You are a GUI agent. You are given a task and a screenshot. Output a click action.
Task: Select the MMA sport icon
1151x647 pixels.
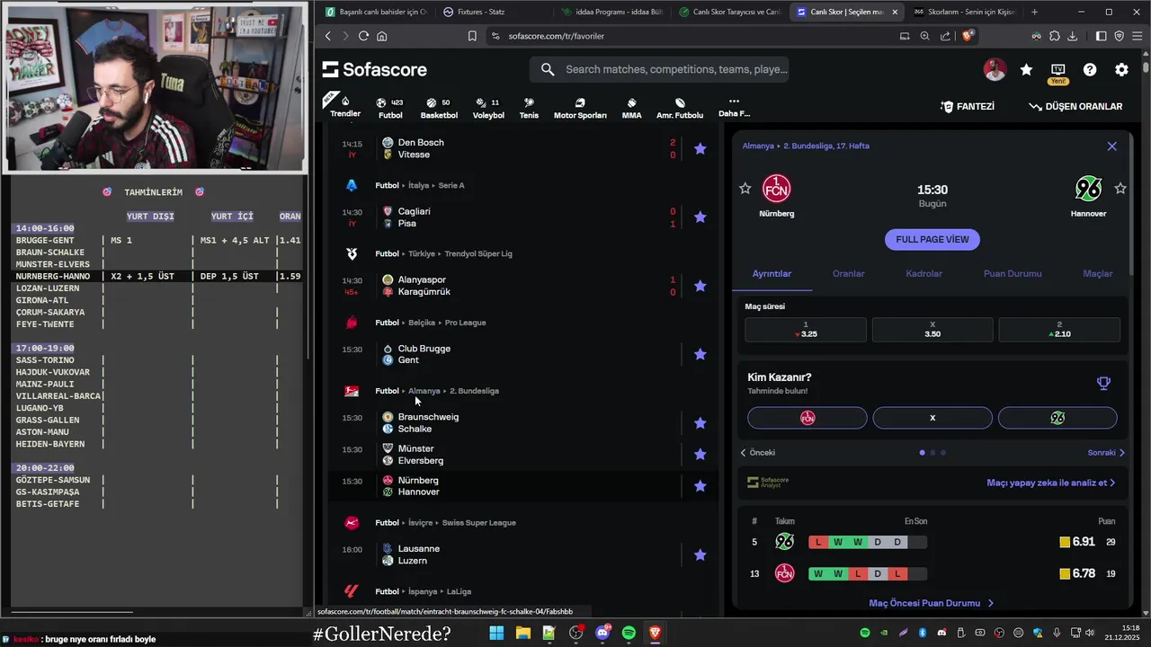[x=632, y=108]
